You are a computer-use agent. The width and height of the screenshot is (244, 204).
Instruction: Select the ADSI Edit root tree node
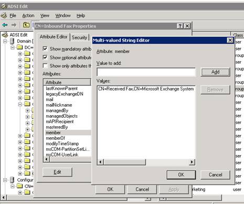[18, 35]
